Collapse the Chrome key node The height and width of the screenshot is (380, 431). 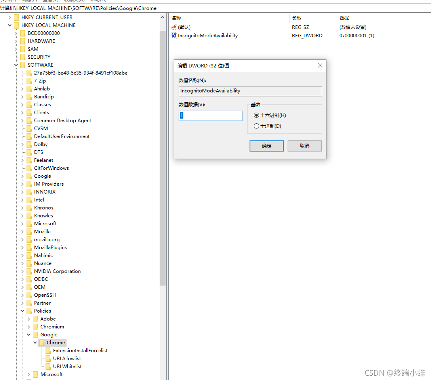pyautogui.click(x=35, y=343)
